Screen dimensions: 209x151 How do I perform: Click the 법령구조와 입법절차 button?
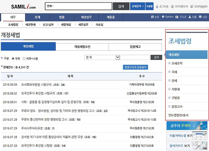[x=136, y=67]
